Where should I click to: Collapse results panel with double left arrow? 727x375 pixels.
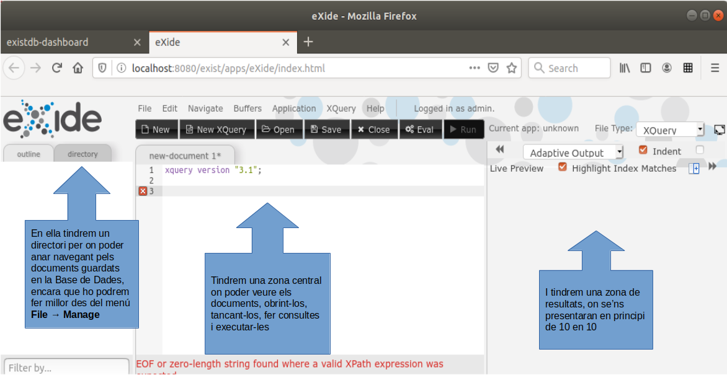point(500,149)
